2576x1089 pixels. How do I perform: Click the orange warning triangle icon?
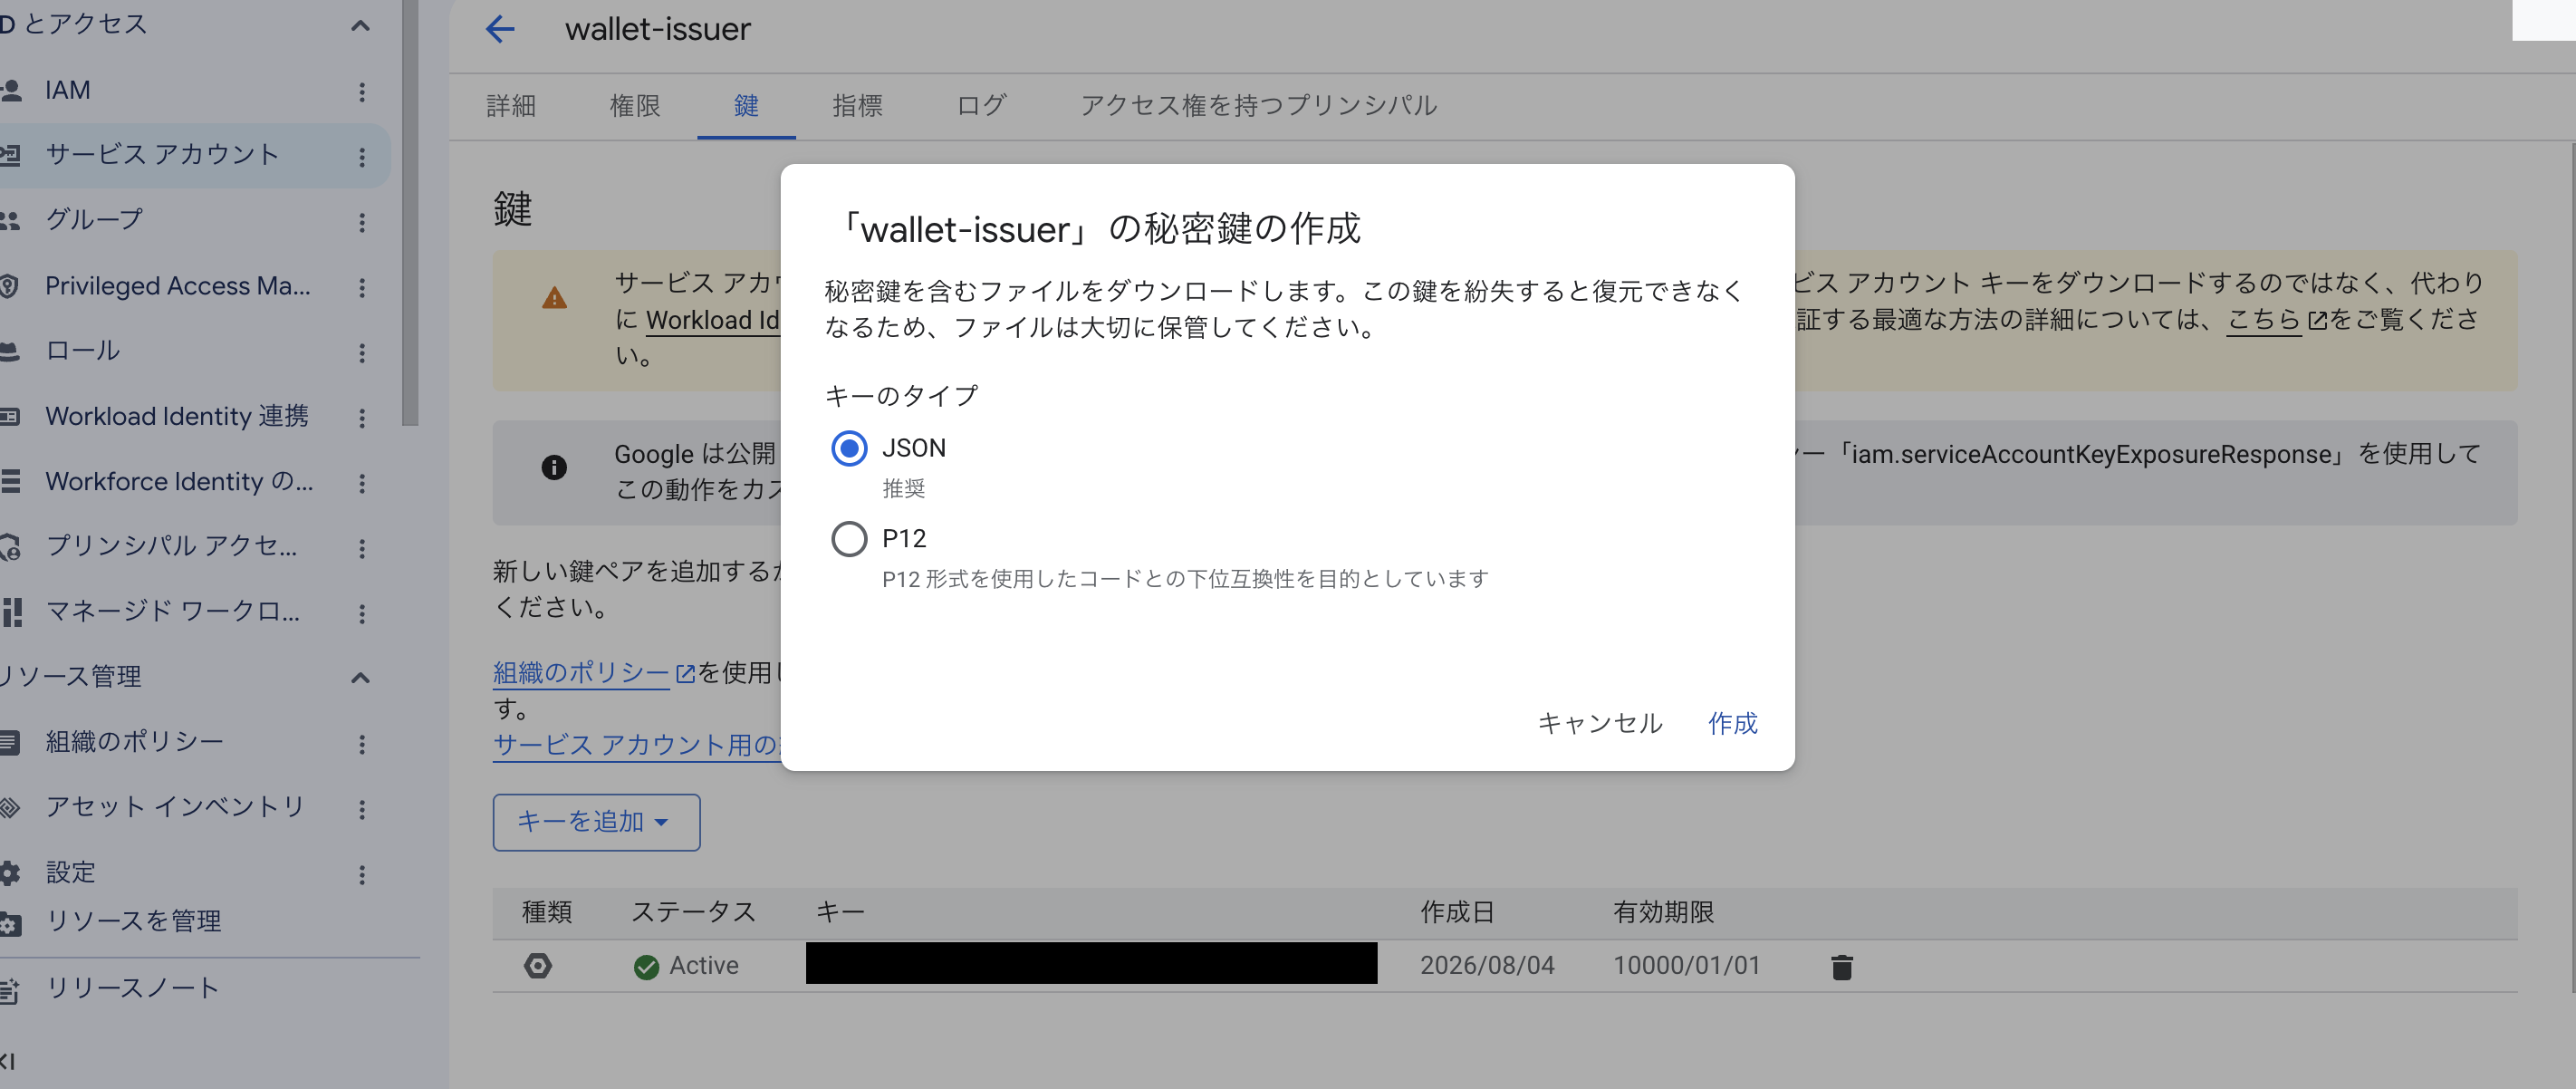[x=554, y=298]
